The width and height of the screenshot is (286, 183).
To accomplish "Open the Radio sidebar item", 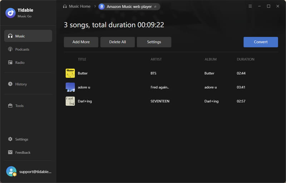I will 28,63.
